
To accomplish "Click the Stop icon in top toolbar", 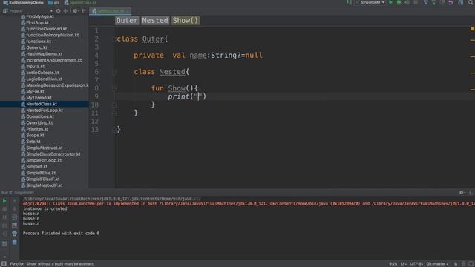I will [416, 3].
